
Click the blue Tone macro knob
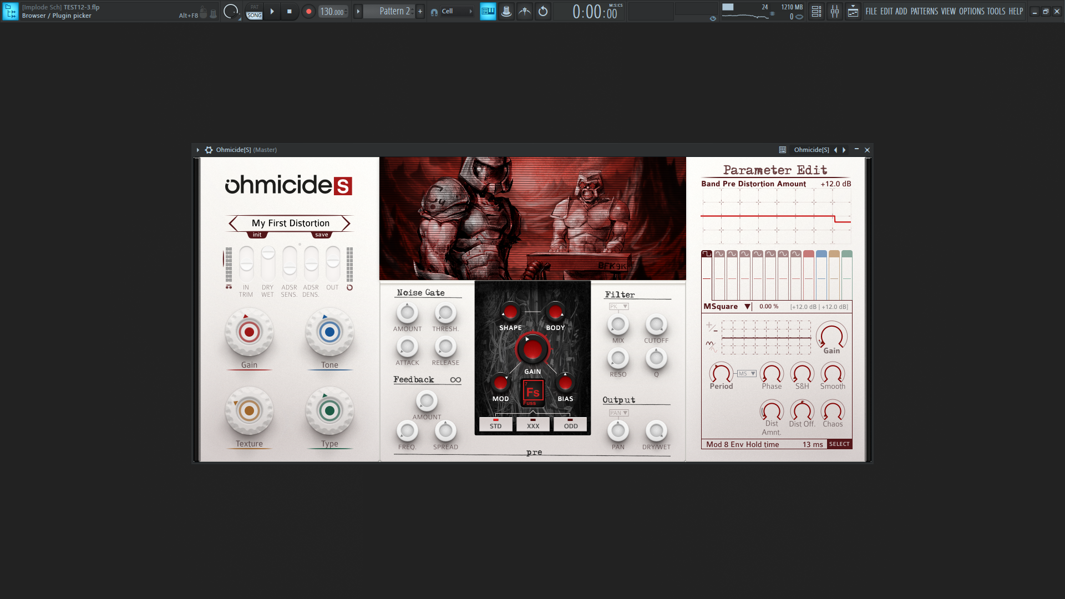pyautogui.click(x=329, y=332)
